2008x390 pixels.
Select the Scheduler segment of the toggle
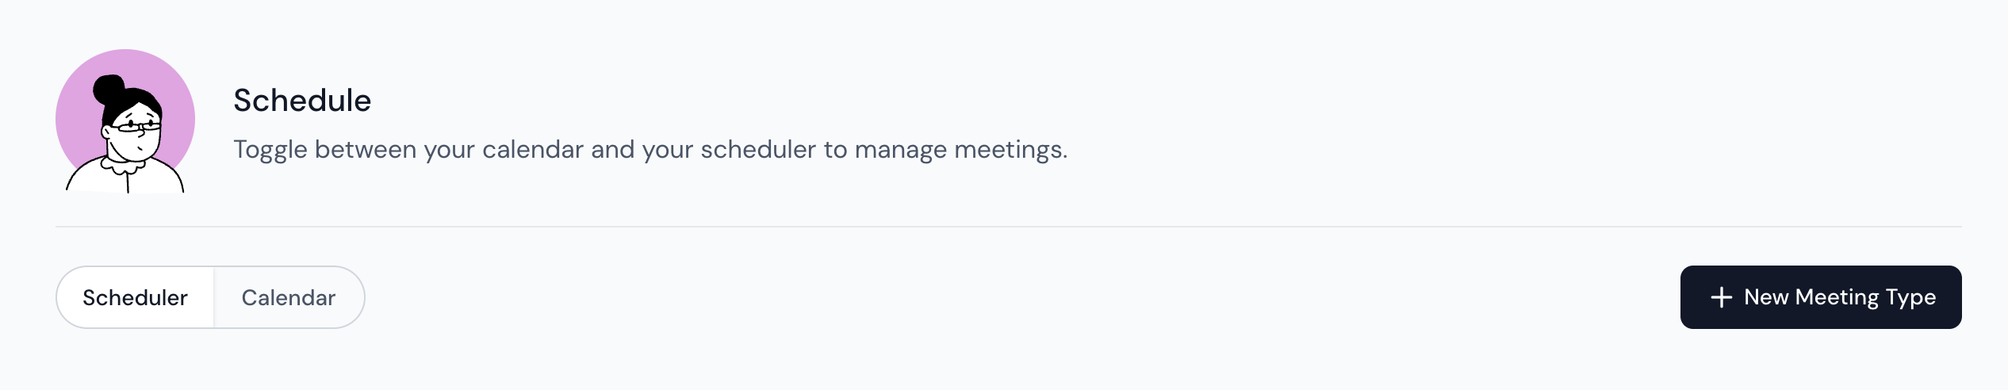point(136,297)
